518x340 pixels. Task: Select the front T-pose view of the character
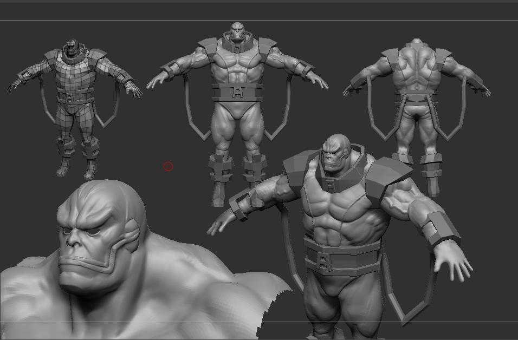coord(237,114)
